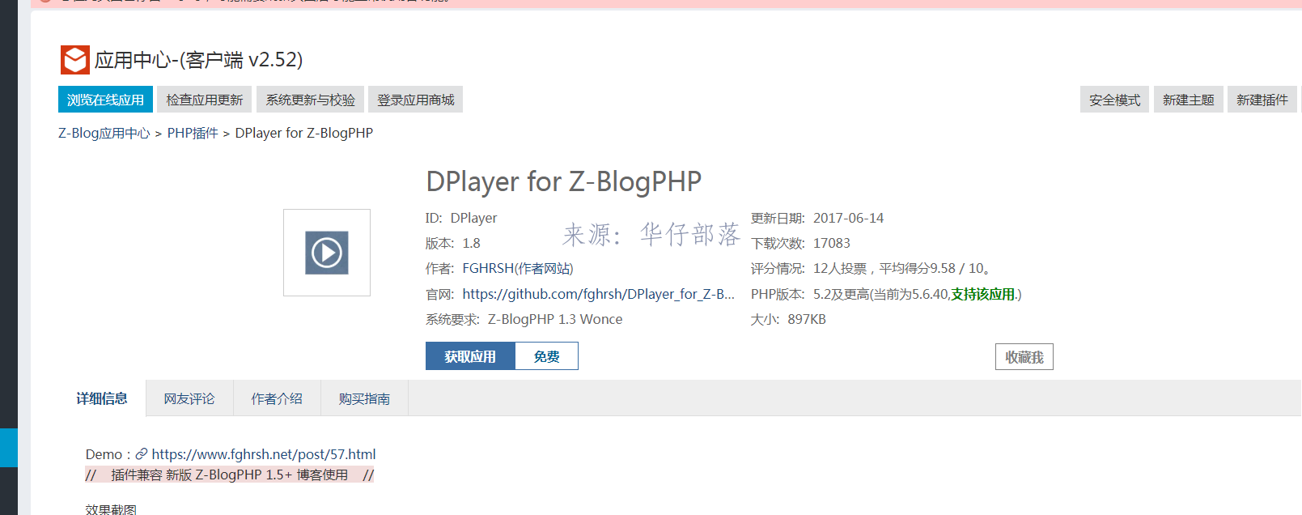The height and width of the screenshot is (515, 1302).
Task: Select the 浏览在线应用 tab
Action: 105,100
